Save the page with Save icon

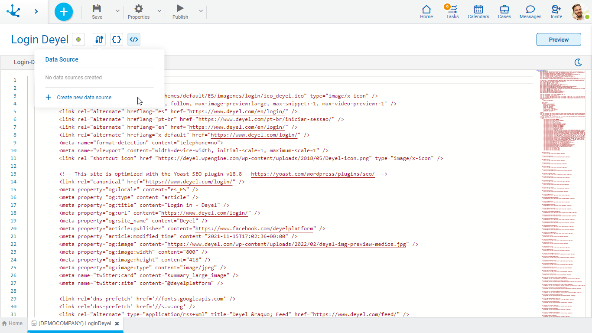(x=97, y=12)
